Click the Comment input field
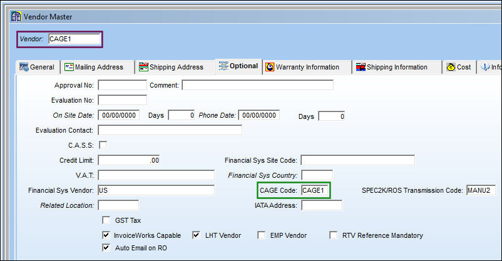The height and width of the screenshot is (261, 502). click(x=258, y=85)
